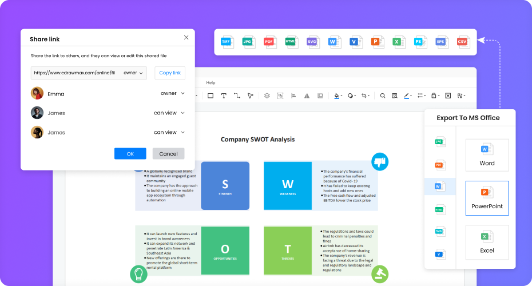Click the CSV export format icon
Screen dimensions: 532x286
click(x=462, y=42)
